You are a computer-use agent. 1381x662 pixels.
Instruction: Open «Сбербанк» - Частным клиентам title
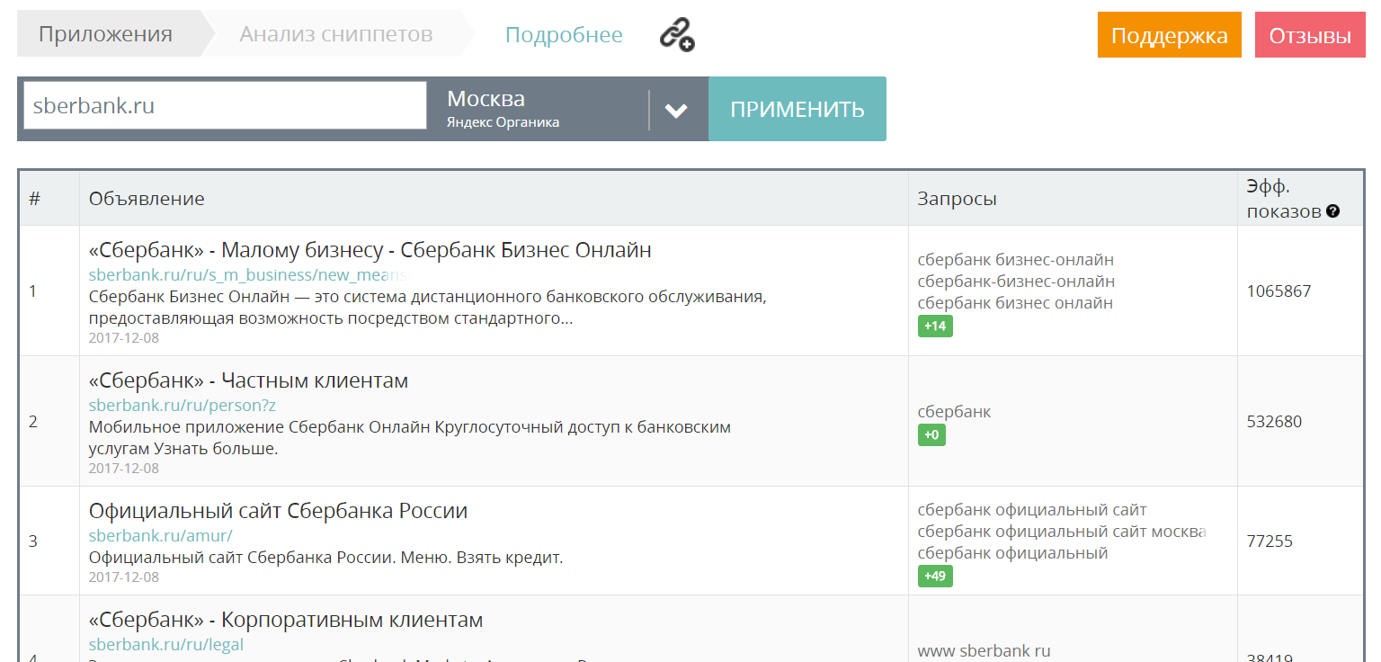[248, 380]
